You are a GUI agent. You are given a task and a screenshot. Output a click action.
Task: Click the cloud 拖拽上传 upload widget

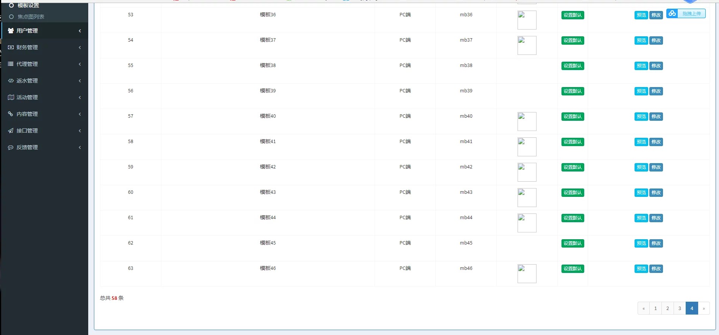(x=686, y=14)
